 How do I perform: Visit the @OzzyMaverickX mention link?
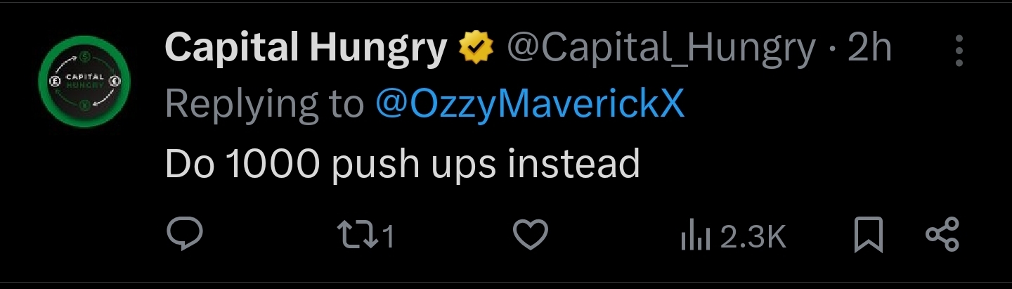pos(529,105)
